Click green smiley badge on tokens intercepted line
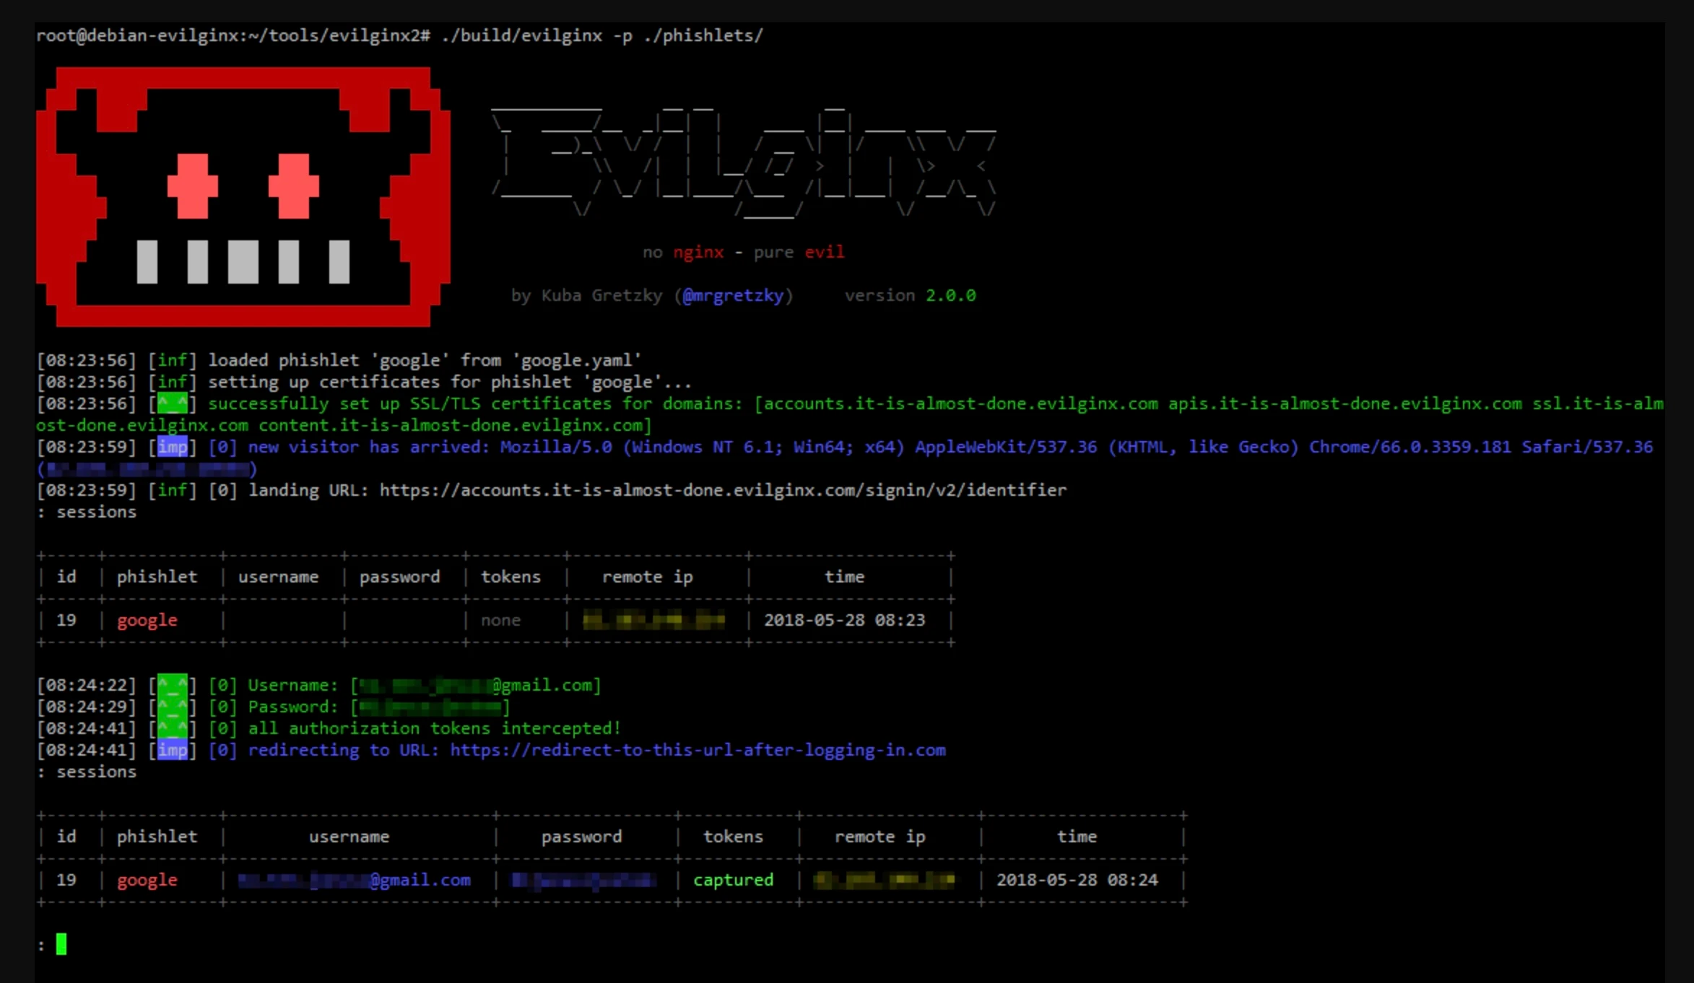This screenshot has width=1694, height=983. 173,728
